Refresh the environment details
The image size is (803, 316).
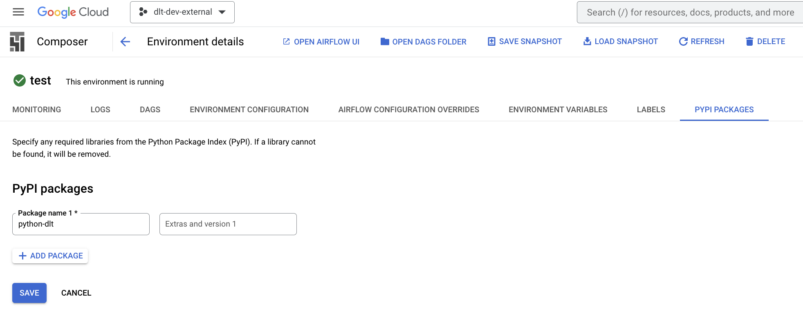[x=702, y=42]
